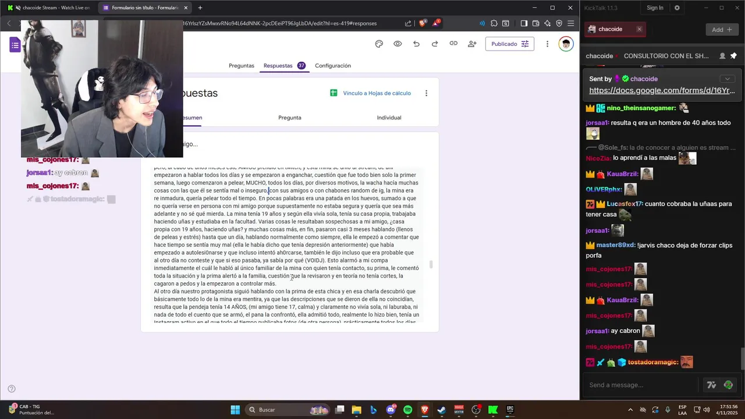The width and height of the screenshot is (745, 419).
Task: Open KickTalk settings gear
Action: (677, 8)
